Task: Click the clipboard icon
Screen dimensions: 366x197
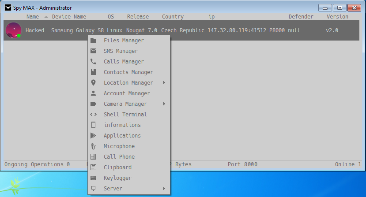Action: coord(93,167)
